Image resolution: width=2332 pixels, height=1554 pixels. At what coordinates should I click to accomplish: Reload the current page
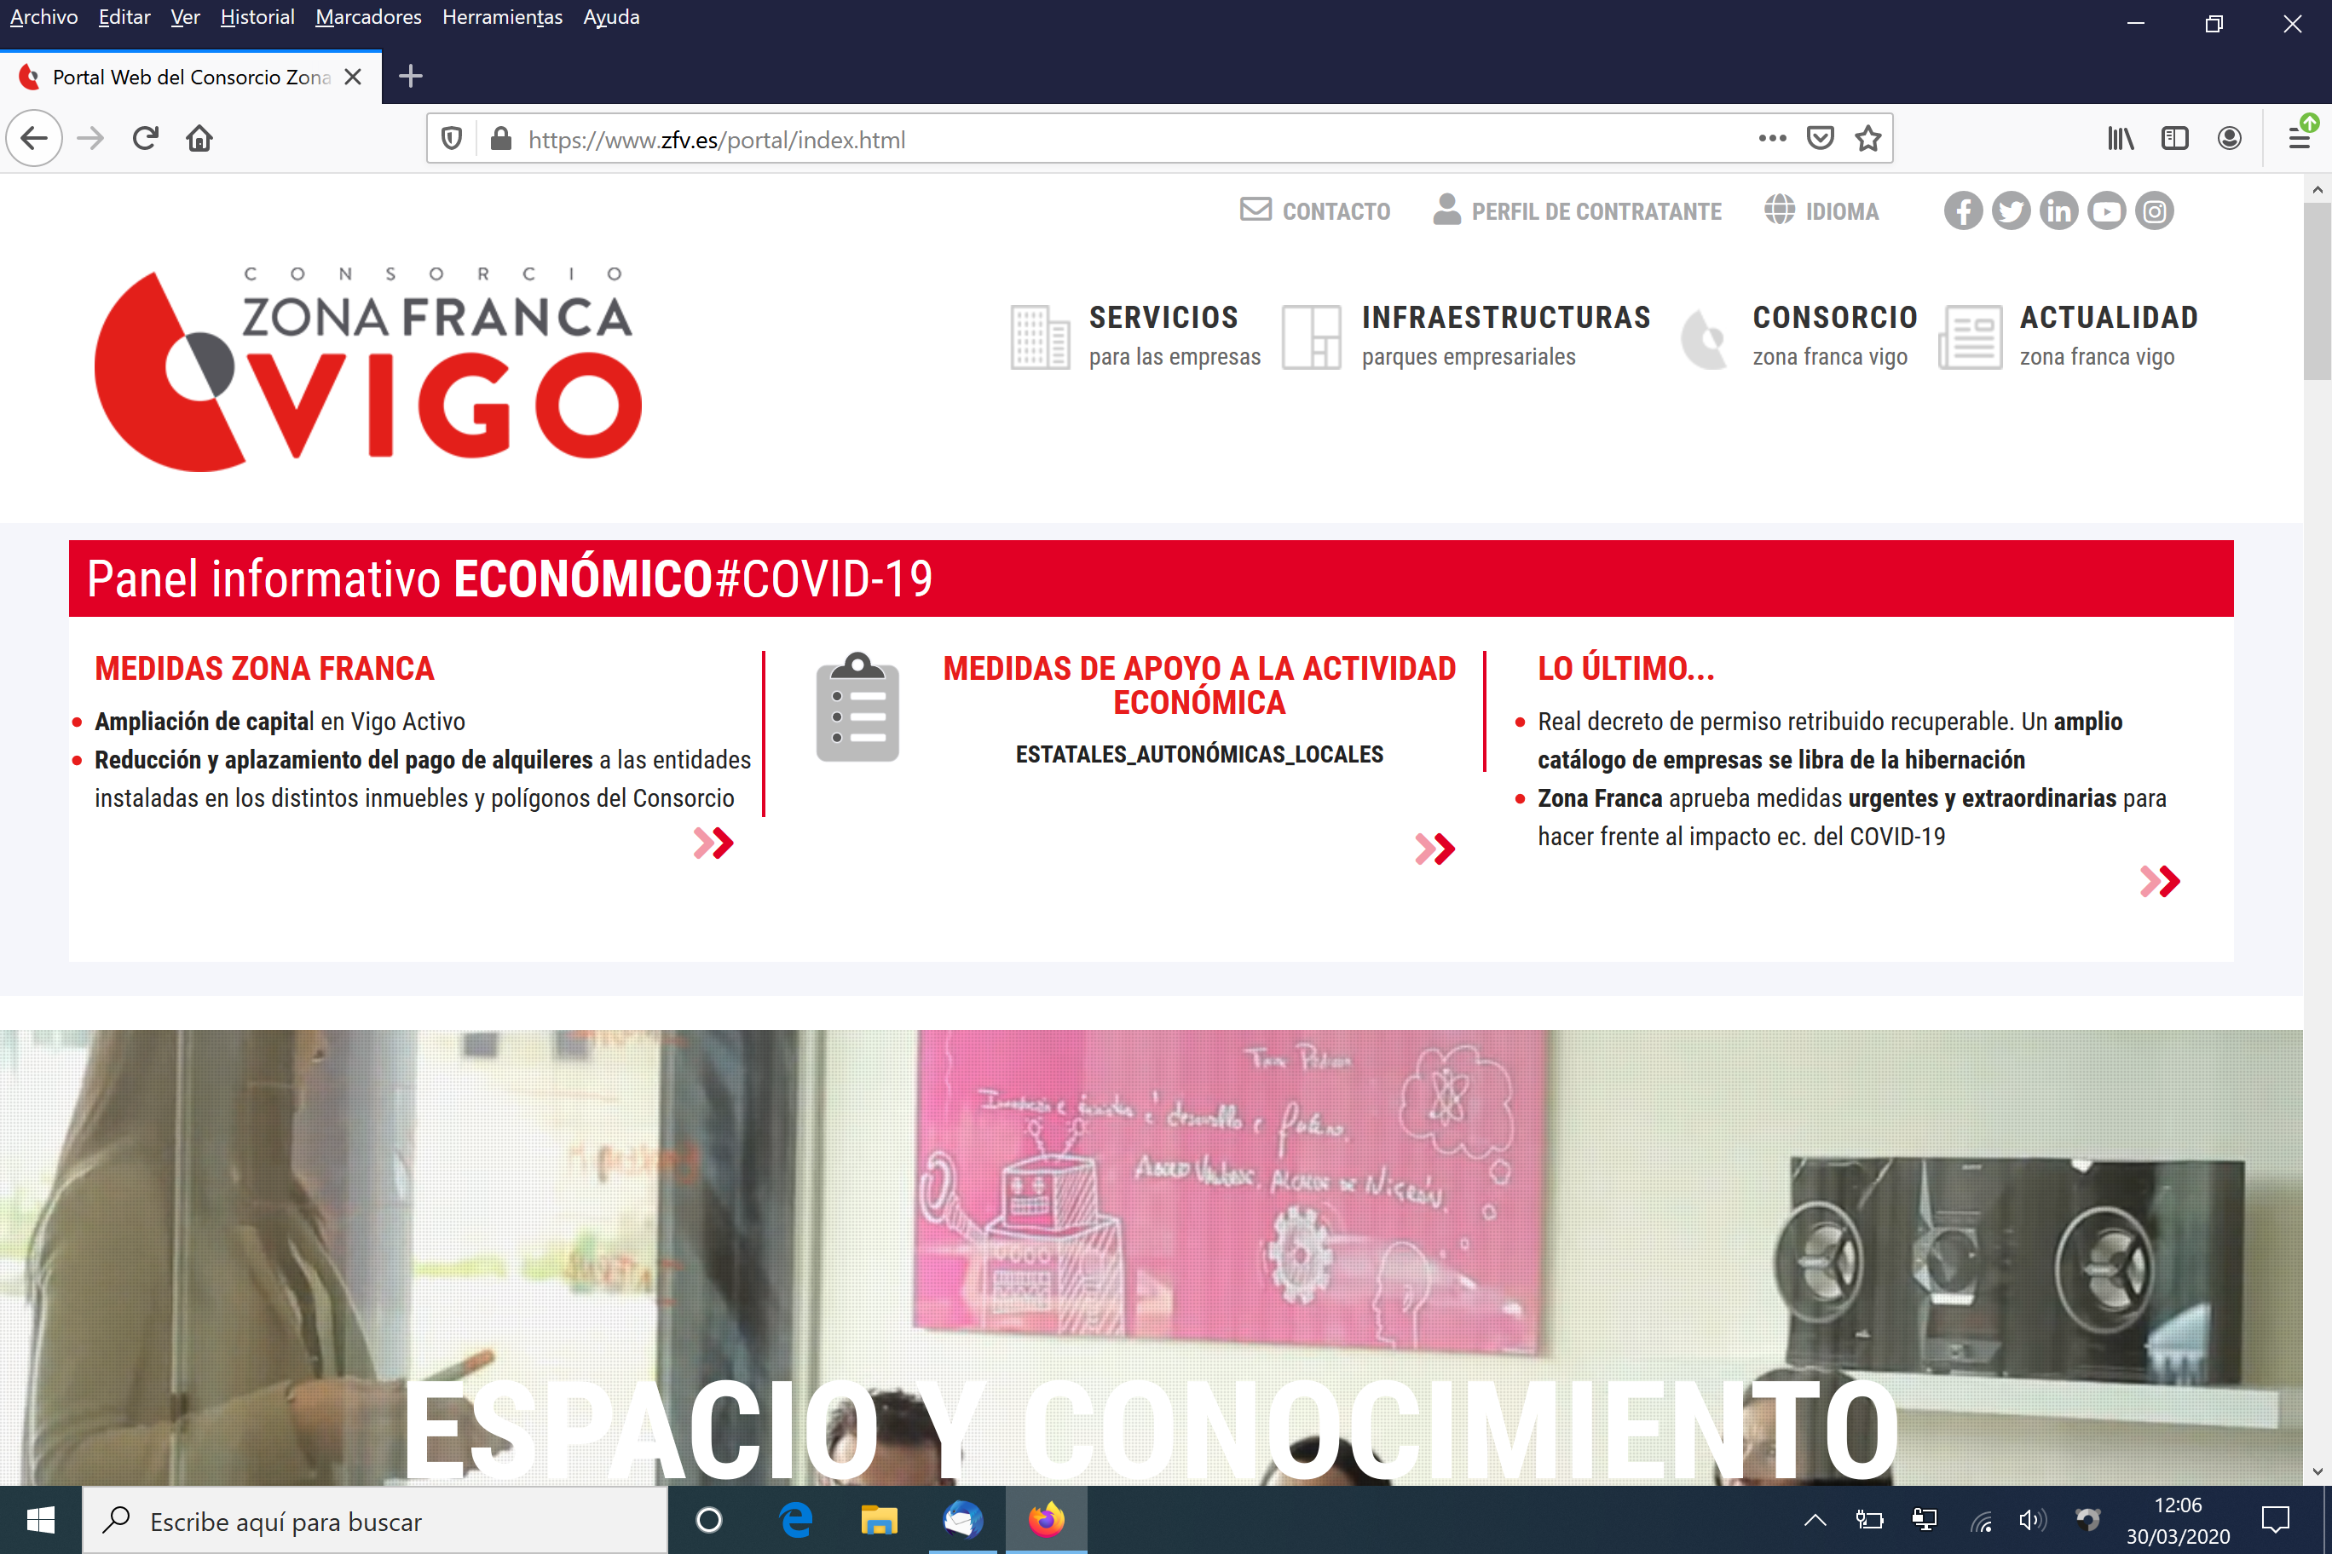(146, 139)
